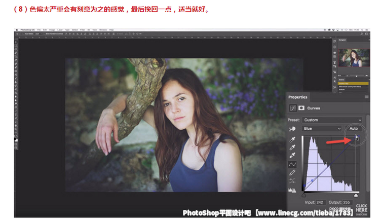This screenshot has width=380, height=222.
Task: Open the Properties panel flyout menu
Action: point(367,97)
